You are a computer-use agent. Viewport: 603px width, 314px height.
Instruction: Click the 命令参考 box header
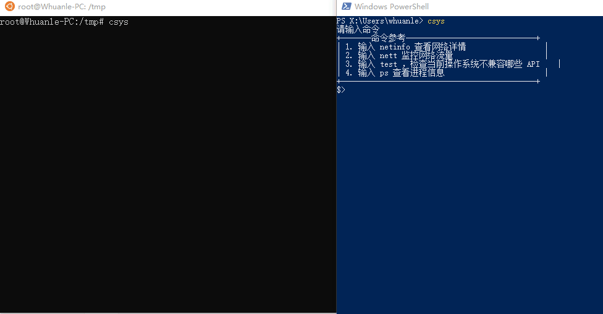point(389,38)
